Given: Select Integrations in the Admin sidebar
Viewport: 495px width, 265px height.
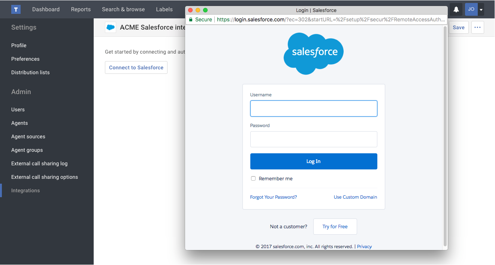Looking at the screenshot, I should 25,190.
